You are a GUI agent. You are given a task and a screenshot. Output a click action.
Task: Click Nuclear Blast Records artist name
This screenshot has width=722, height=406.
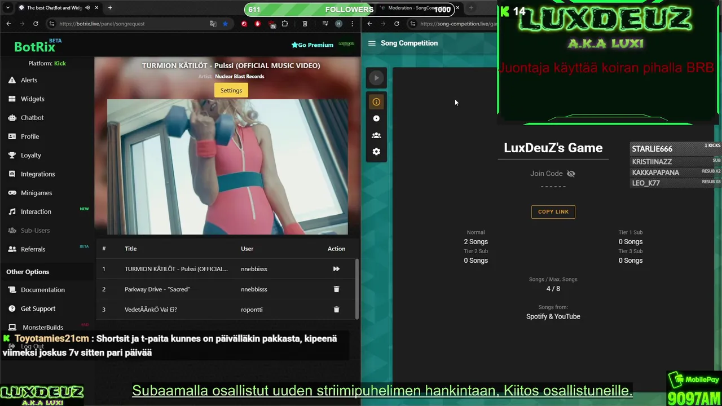[x=239, y=77]
